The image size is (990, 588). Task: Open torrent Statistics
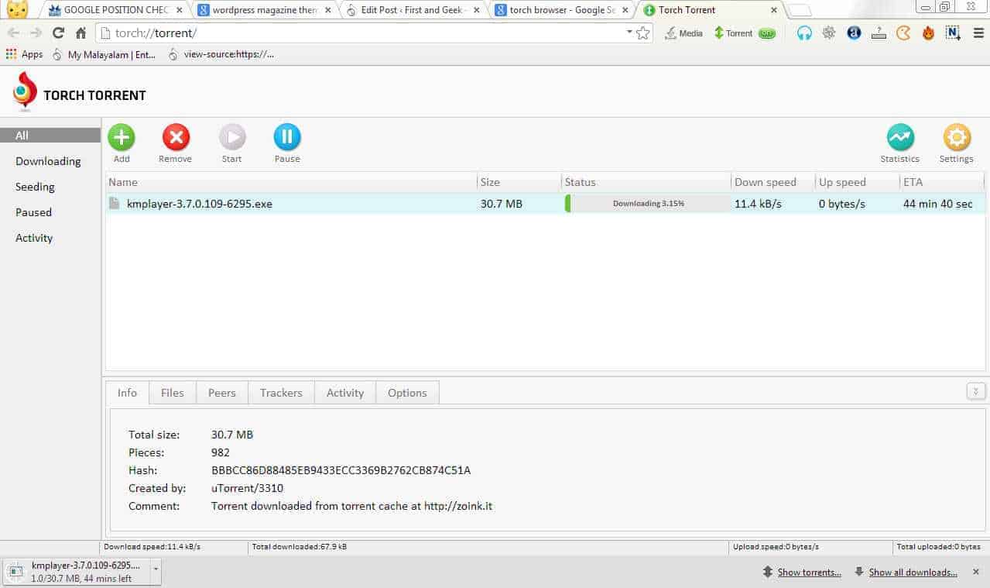pyautogui.click(x=899, y=142)
